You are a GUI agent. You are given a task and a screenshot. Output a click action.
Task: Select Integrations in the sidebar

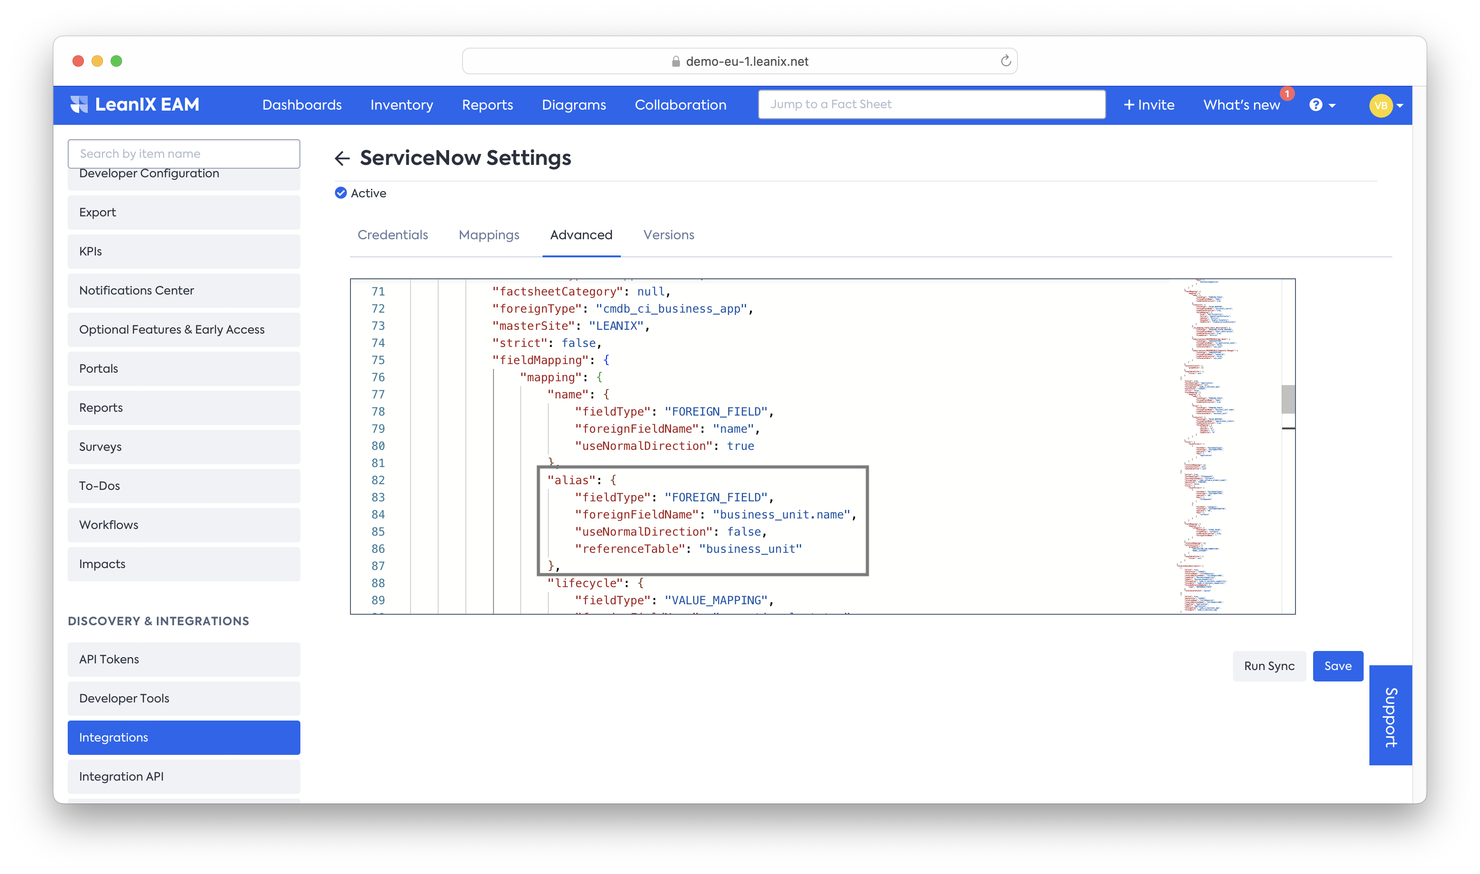coord(184,737)
